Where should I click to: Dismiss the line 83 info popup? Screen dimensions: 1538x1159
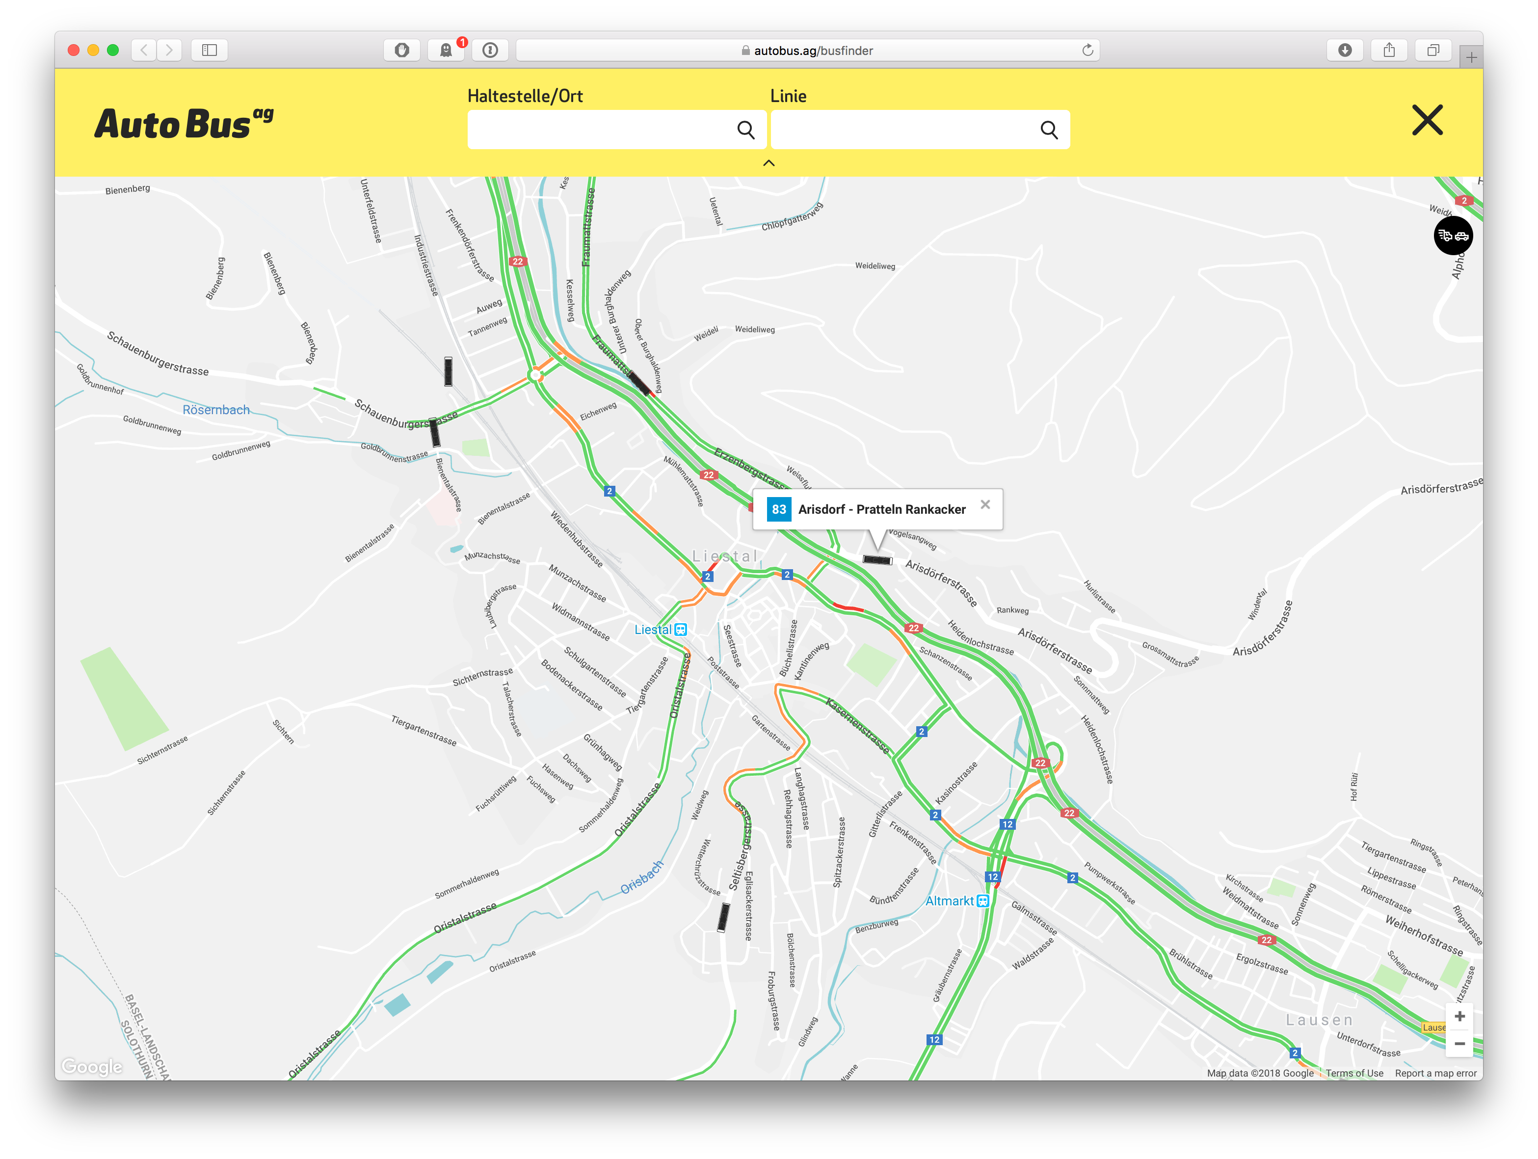984,505
